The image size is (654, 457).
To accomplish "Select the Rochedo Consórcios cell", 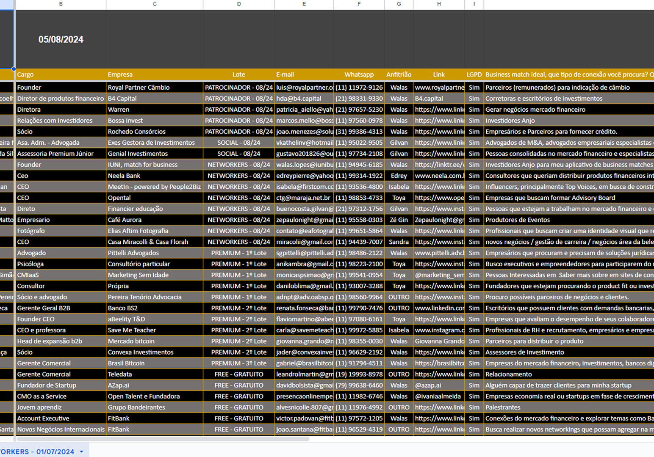I will point(155,132).
